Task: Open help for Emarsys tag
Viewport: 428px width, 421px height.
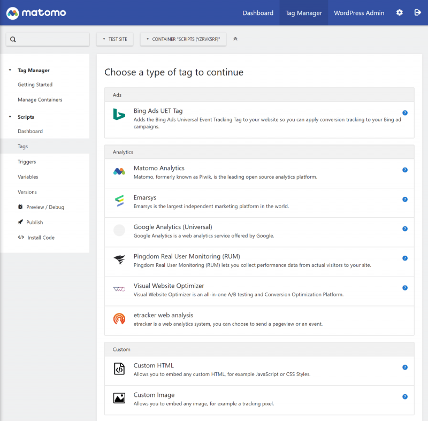Action: point(405,200)
